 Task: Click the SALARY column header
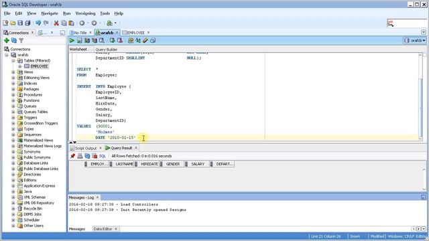coord(198,164)
